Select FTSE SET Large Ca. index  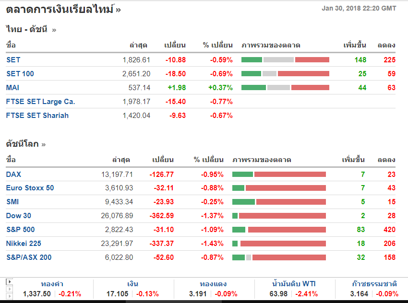[x=40, y=102]
